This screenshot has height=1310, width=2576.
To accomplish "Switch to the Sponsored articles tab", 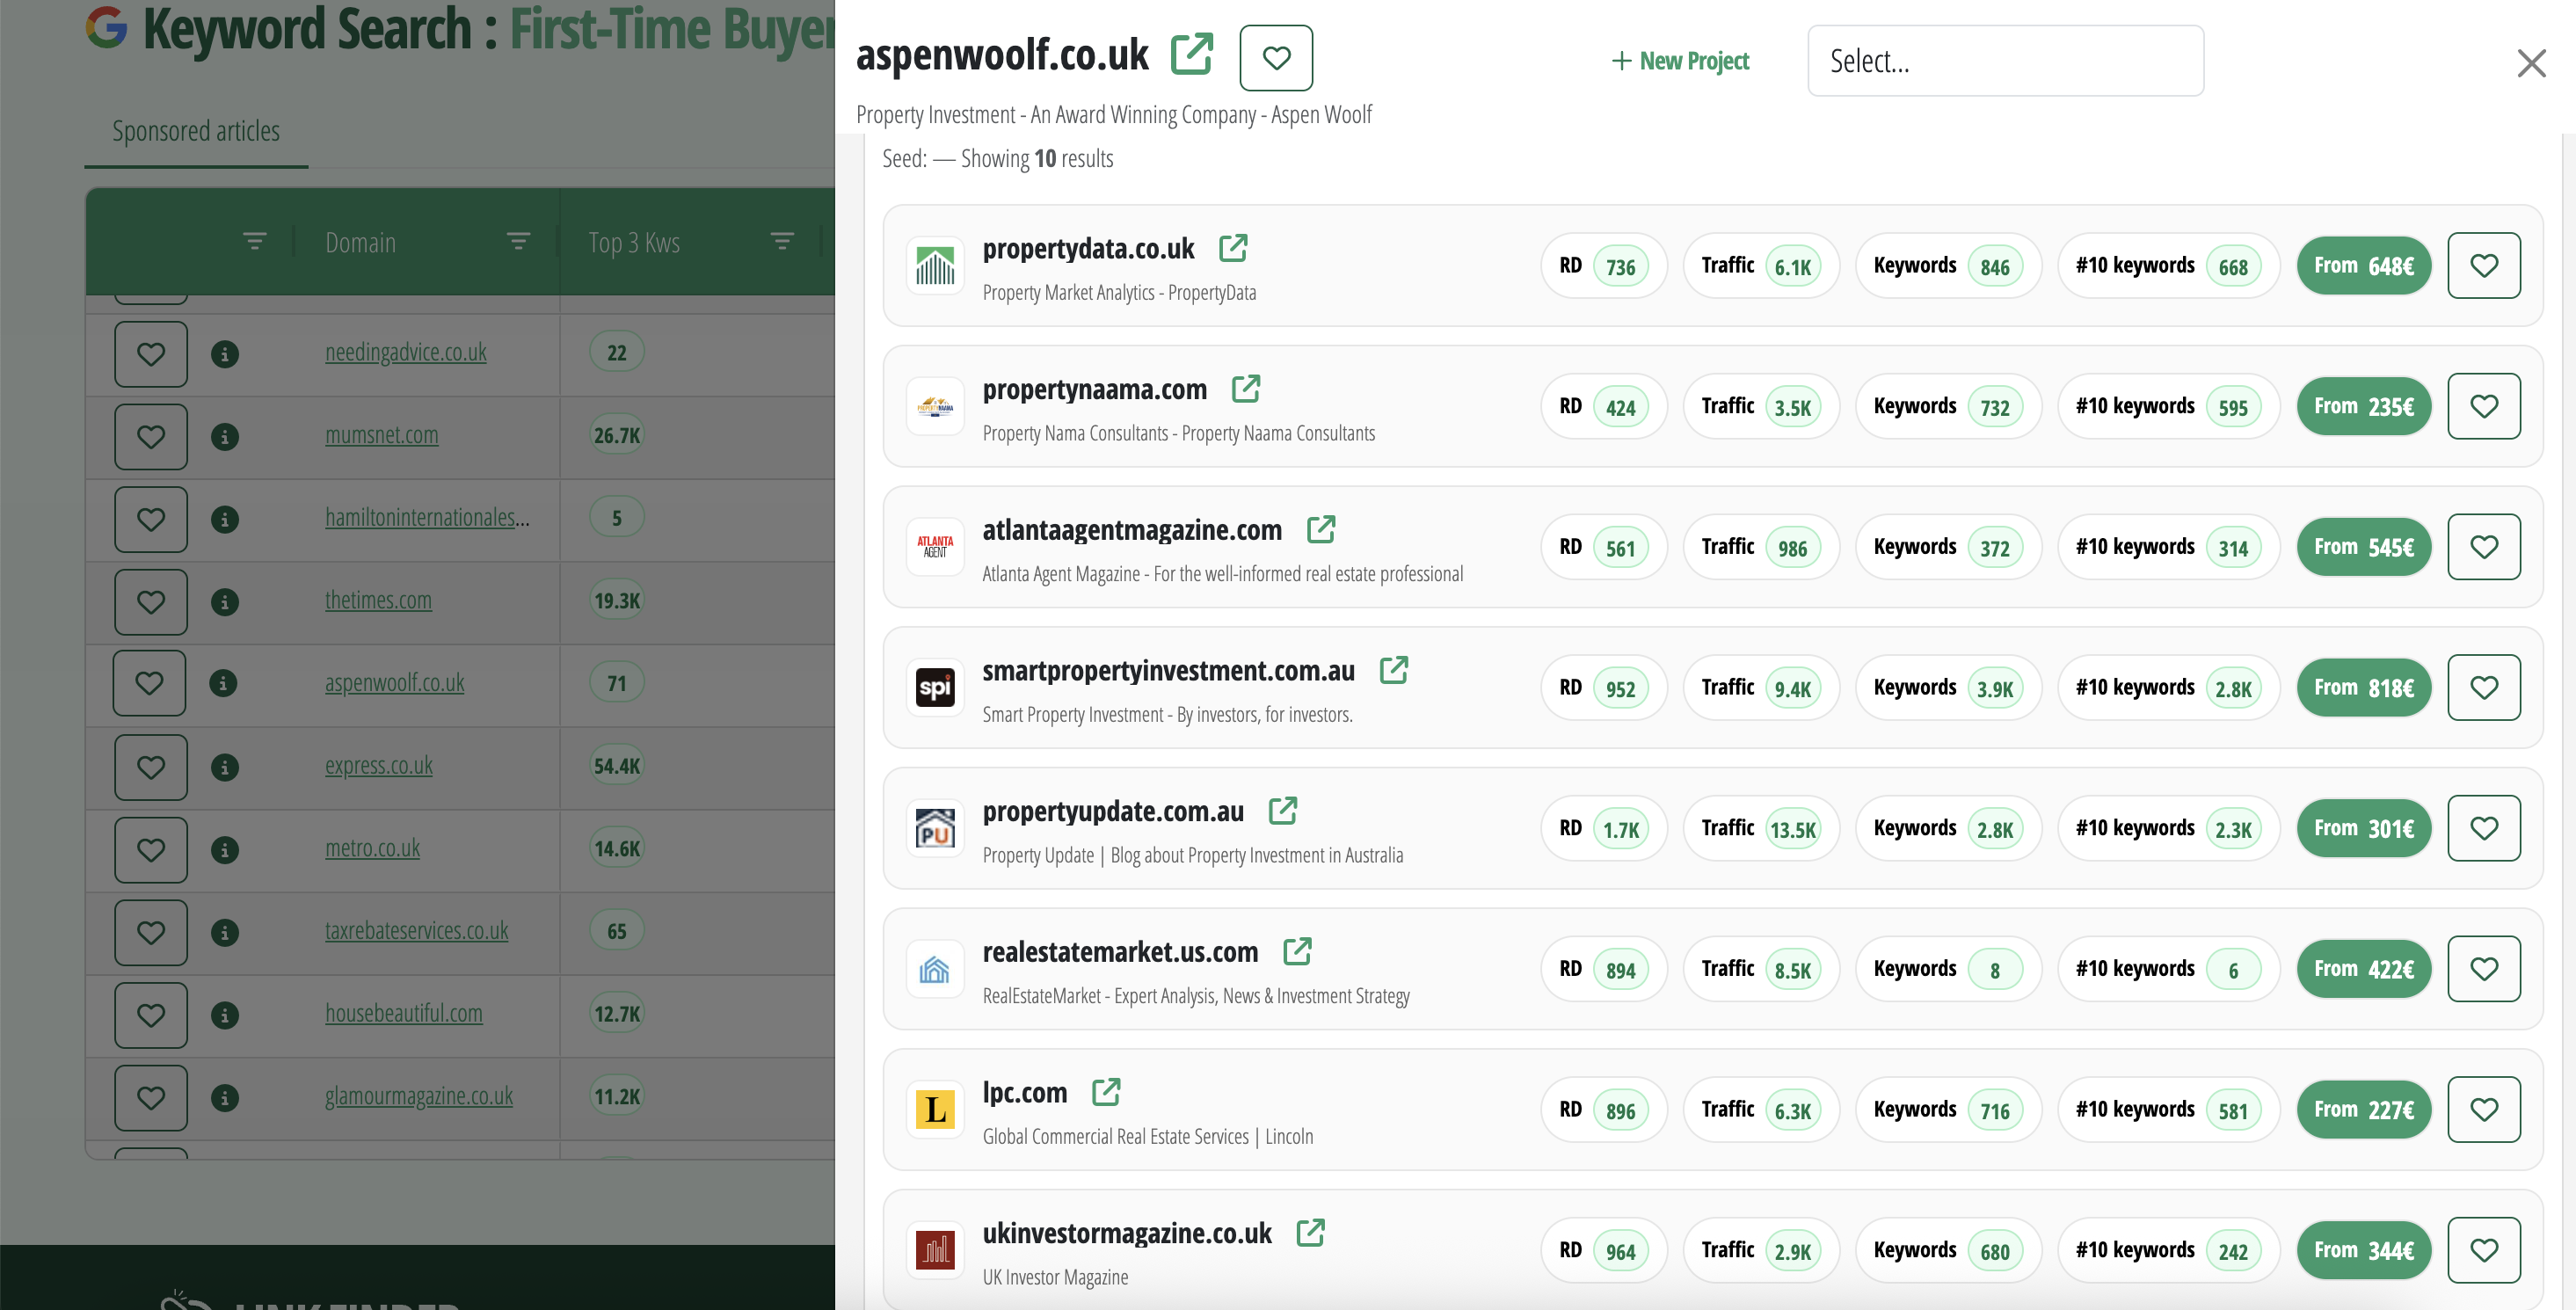I will [196, 131].
